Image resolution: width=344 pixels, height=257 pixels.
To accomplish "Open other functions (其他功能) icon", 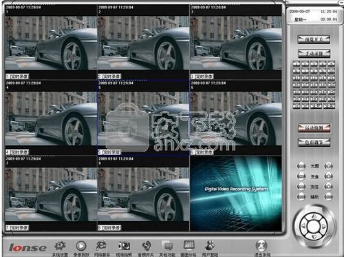I will (168, 246).
